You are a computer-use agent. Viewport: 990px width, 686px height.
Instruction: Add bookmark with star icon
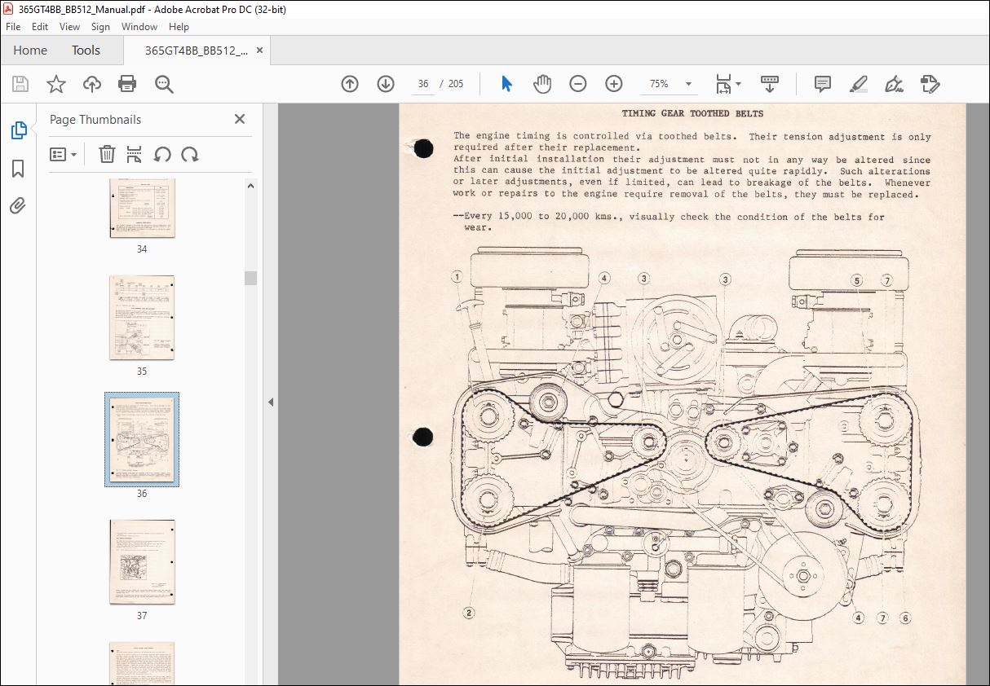click(x=55, y=84)
